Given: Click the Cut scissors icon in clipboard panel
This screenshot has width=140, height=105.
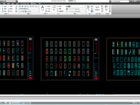Looking at the screenshot, I should [x=110, y=6].
